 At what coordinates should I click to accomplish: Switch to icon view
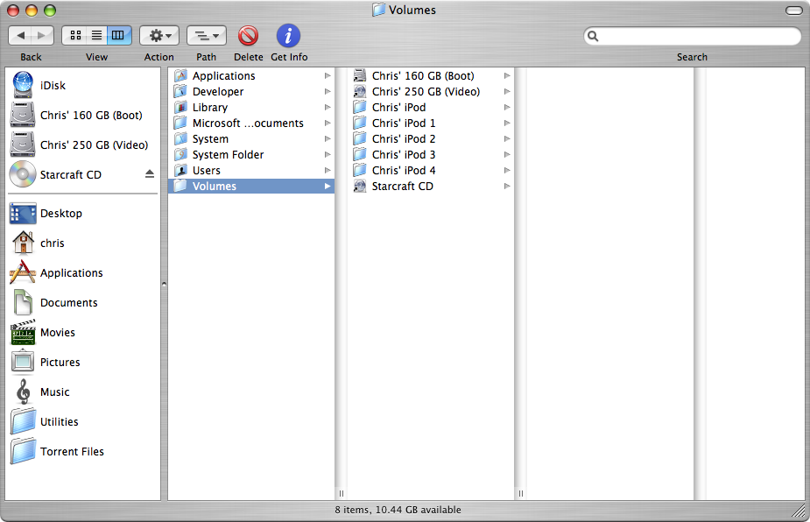click(75, 36)
